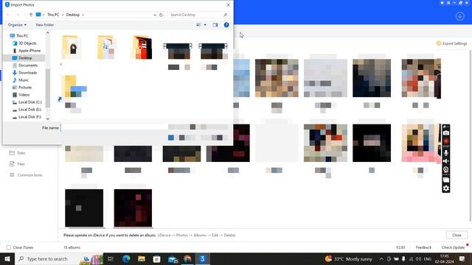Click the screenshot camera icon in recorder bar
The width and height of the screenshot is (472, 265).
coord(445,132)
